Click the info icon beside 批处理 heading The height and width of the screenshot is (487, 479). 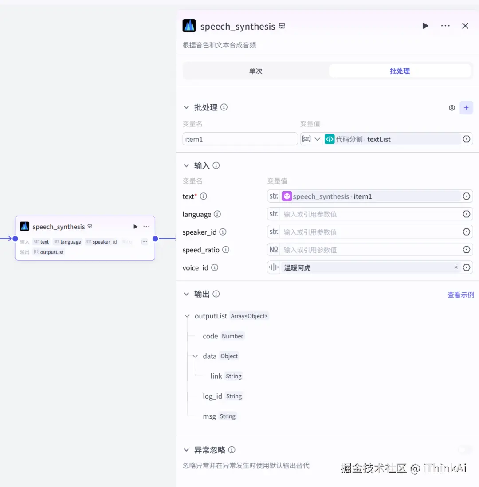pos(224,107)
